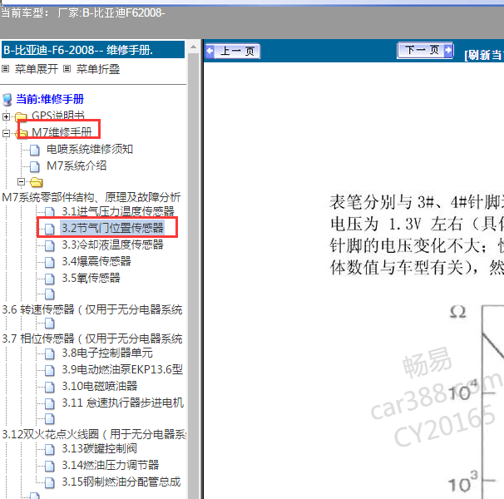504x499 pixels.
Task: Click page icon for 3.4爆震传感器
Action: pyautogui.click(x=50, y=262)
